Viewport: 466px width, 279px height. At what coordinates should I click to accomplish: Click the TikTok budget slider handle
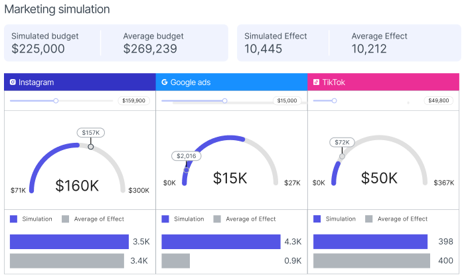(x=335, y=101)
